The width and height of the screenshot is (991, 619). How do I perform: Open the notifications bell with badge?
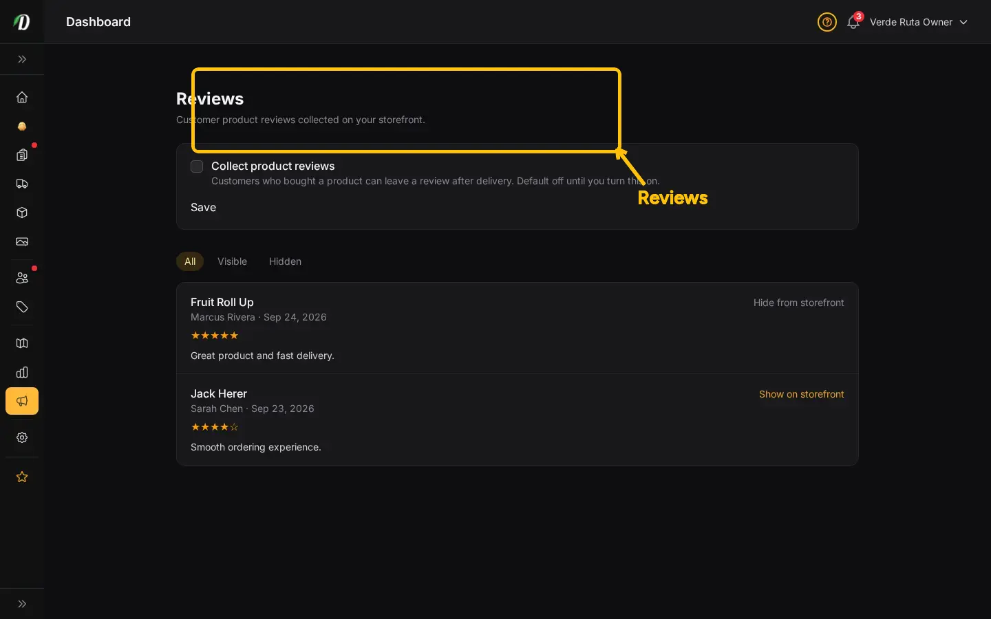click(x=853, y=22)
